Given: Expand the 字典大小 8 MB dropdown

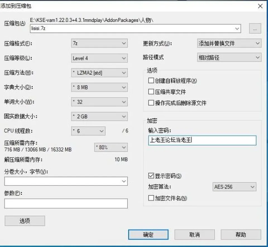Looking at the screenshot, I should click(x=99, y=87).
